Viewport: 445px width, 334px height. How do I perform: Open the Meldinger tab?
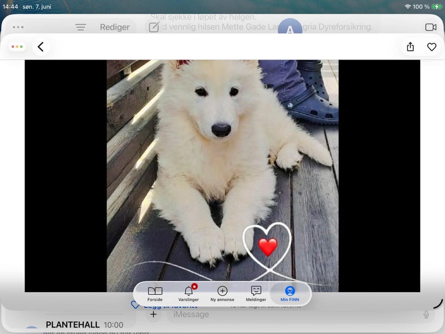point(256,294)
